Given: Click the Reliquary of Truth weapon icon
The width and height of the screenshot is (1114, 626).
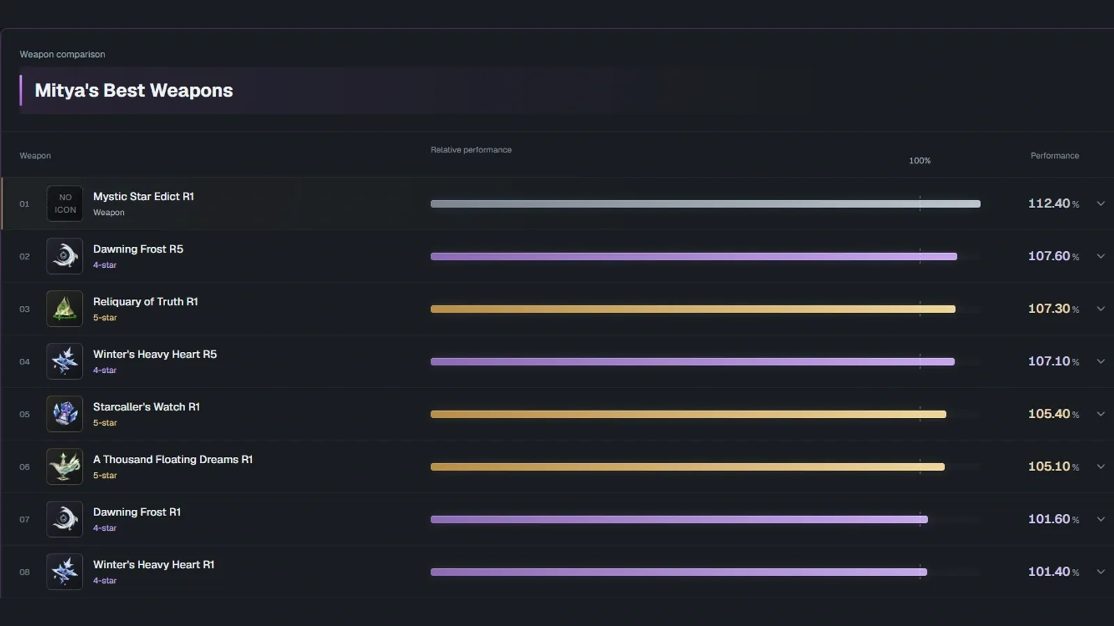Looking at the screenshot, I should (65, 309).
